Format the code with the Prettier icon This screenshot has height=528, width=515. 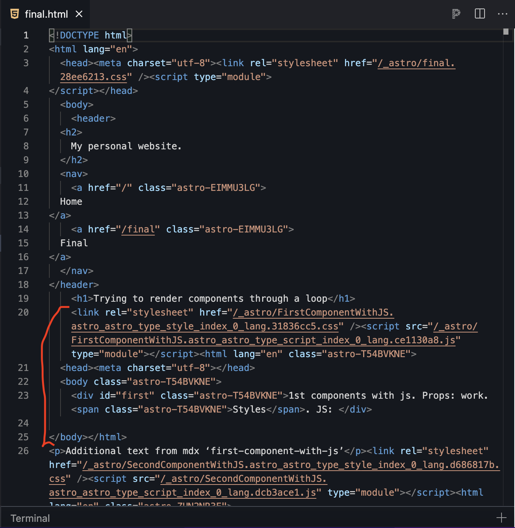pos(456,14)
